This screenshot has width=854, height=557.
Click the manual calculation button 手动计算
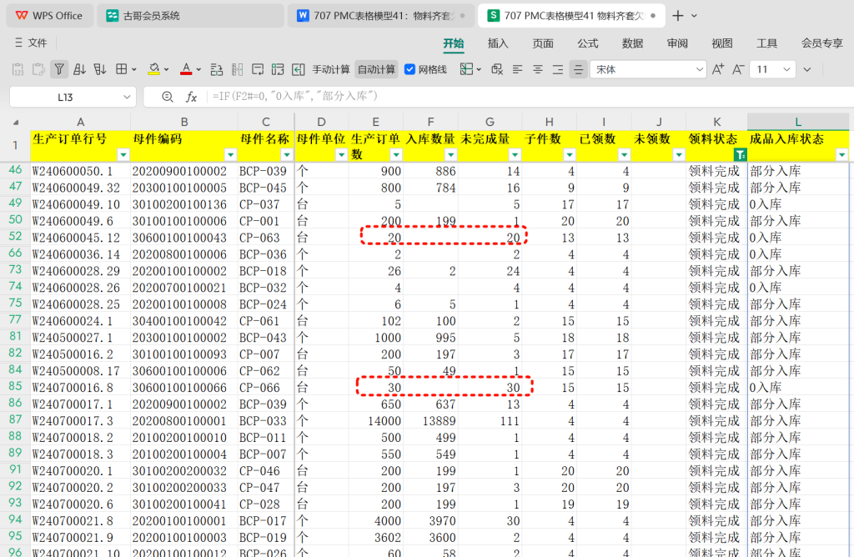pos(330,69)
